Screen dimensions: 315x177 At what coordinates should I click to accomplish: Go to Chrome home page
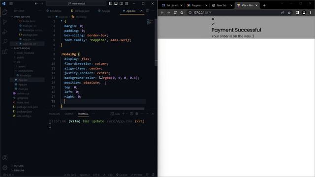pos(182,12)
